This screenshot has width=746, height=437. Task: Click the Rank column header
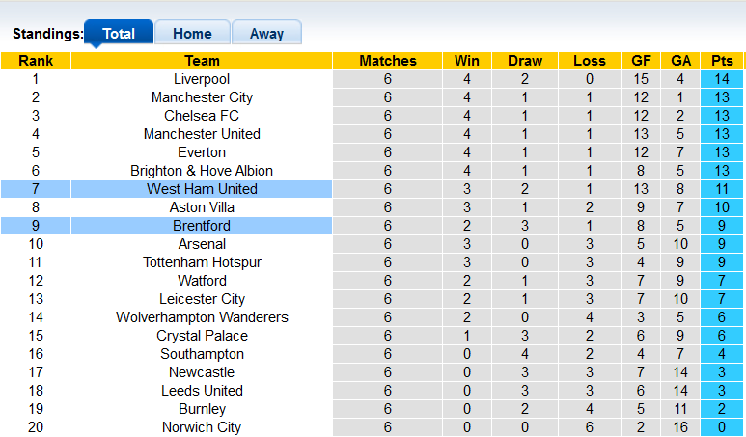tap(35, 61)
